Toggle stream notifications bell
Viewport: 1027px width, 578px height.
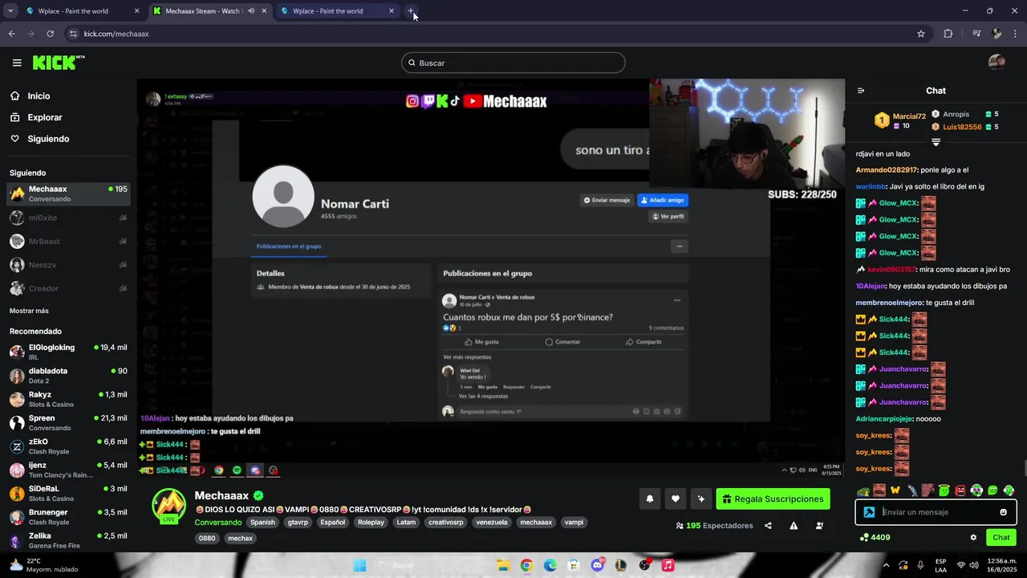(650, 499)
